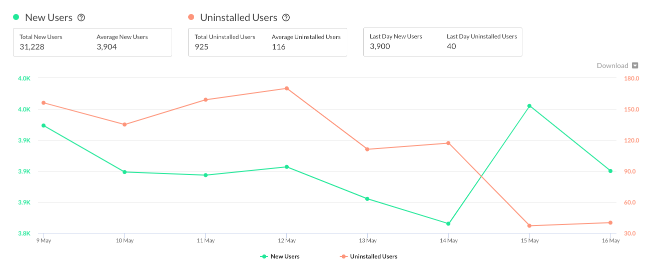Click the Average Uninstalled Users stat value
655x278 pixels.
pos(279,46)
